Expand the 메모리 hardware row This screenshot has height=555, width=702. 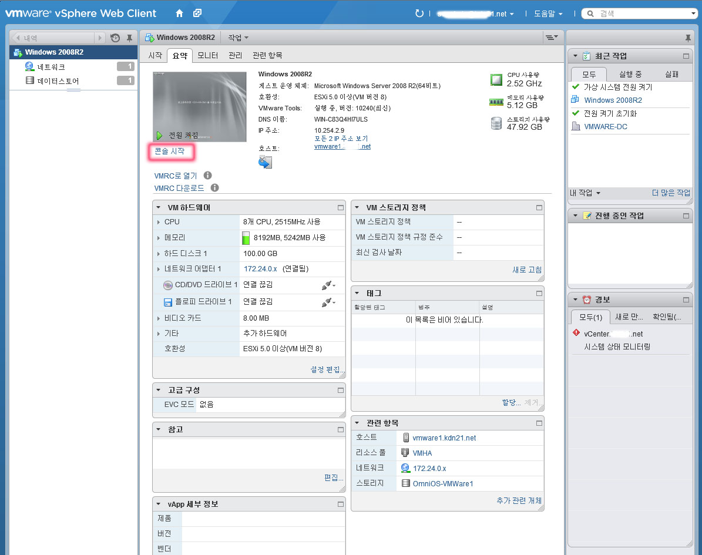pyautogui.click(x=159, y=238)
